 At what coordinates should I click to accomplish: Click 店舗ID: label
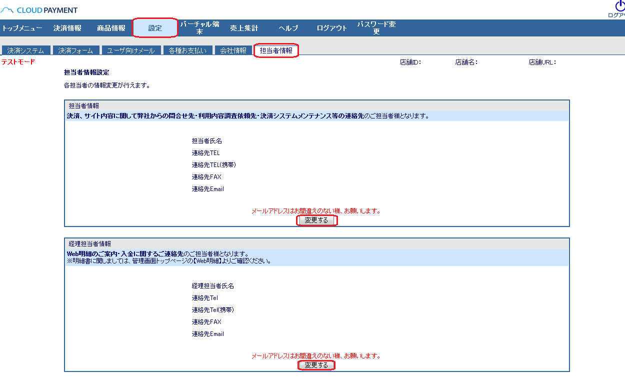pos(411,62)
